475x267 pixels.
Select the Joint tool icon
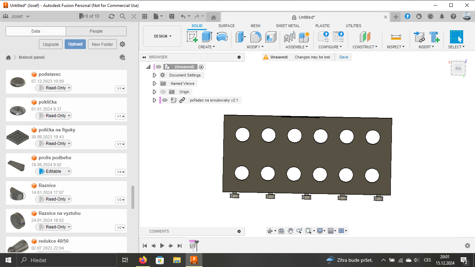coord(289,37)
